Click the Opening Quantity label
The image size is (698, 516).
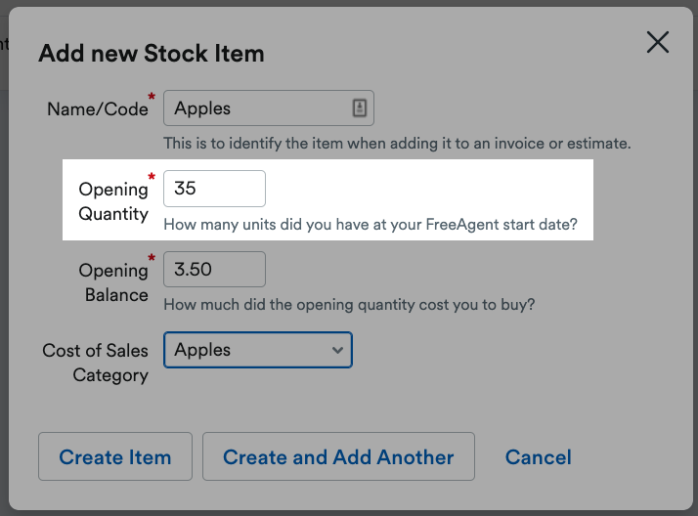(x=113, y=201)
